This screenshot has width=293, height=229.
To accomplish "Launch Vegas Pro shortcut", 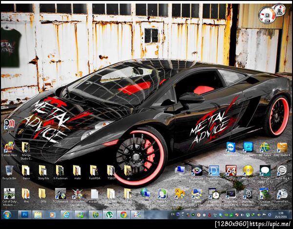I will (231, 197).
